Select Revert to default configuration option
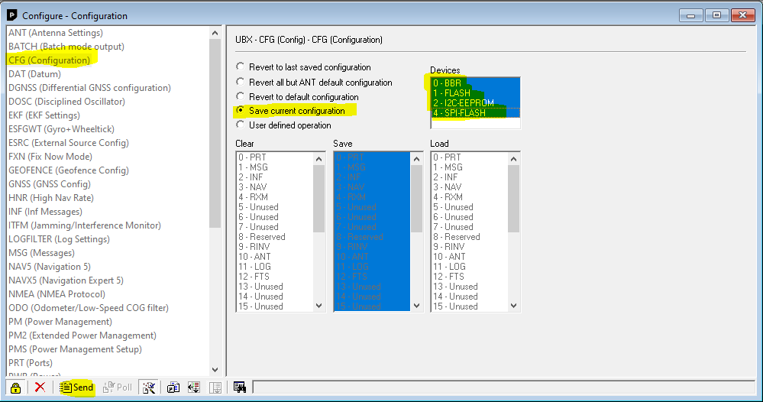 [298, 97]
